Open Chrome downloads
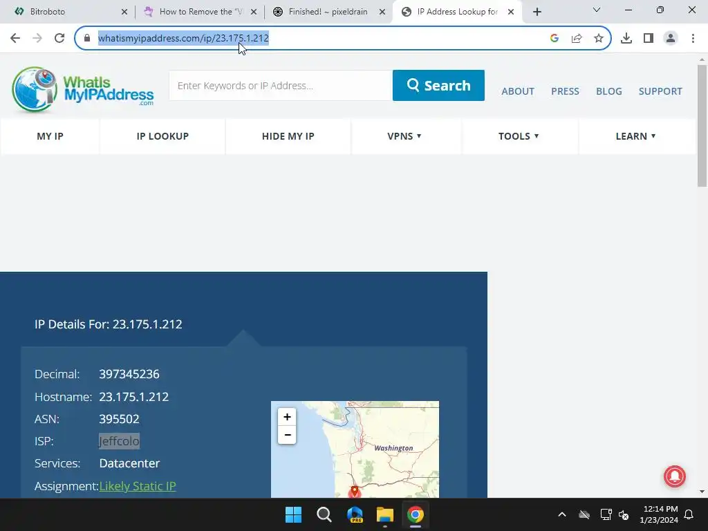Image resolution: width=708 pixels, height=531 pixels. coord(626,39)
